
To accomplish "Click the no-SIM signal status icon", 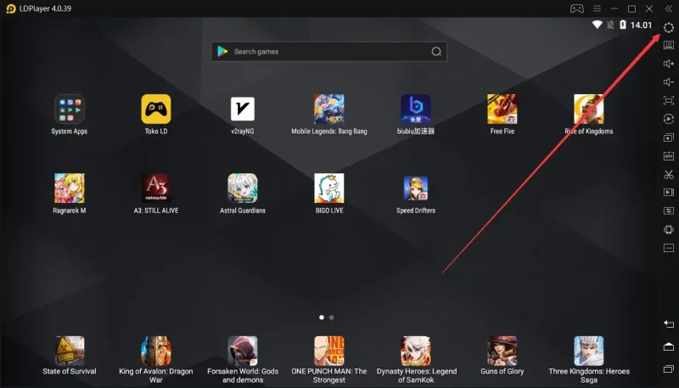I will click(x=610, y=25).
